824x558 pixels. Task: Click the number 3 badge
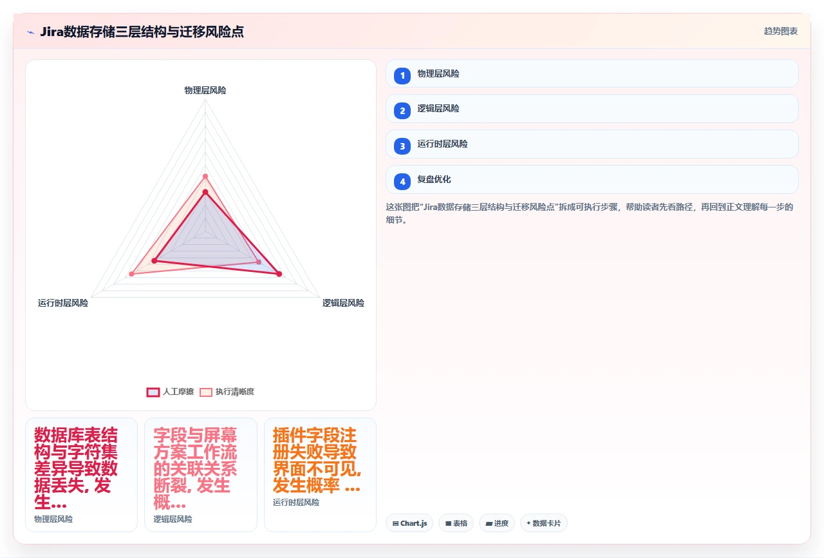(402, 146)
